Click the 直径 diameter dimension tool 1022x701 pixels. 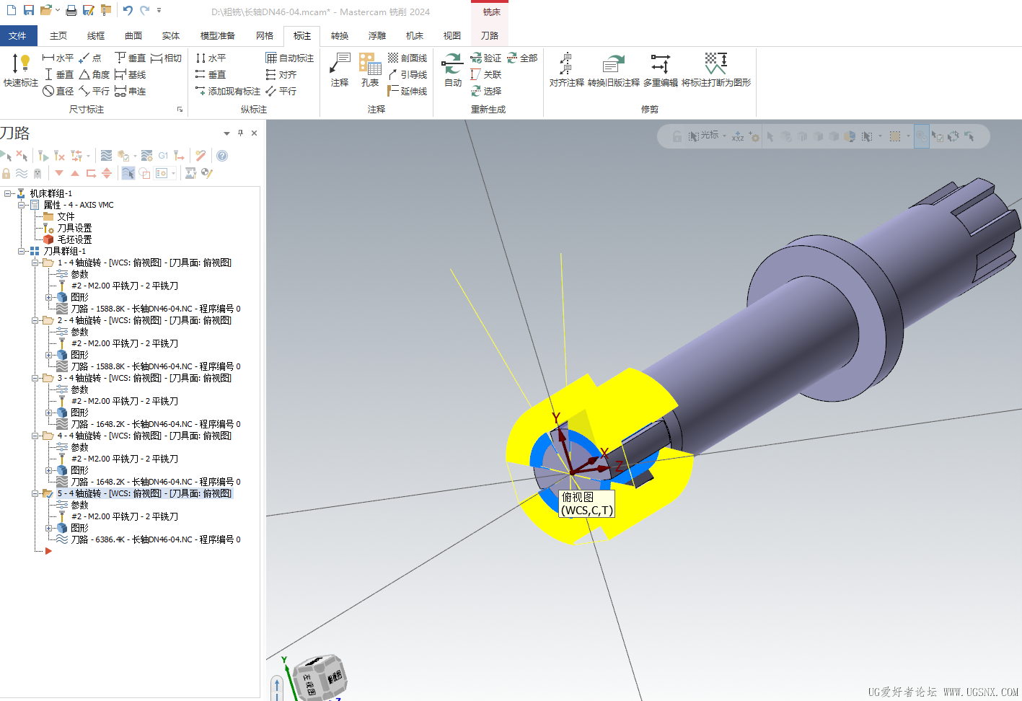click(x=58, y=91)
